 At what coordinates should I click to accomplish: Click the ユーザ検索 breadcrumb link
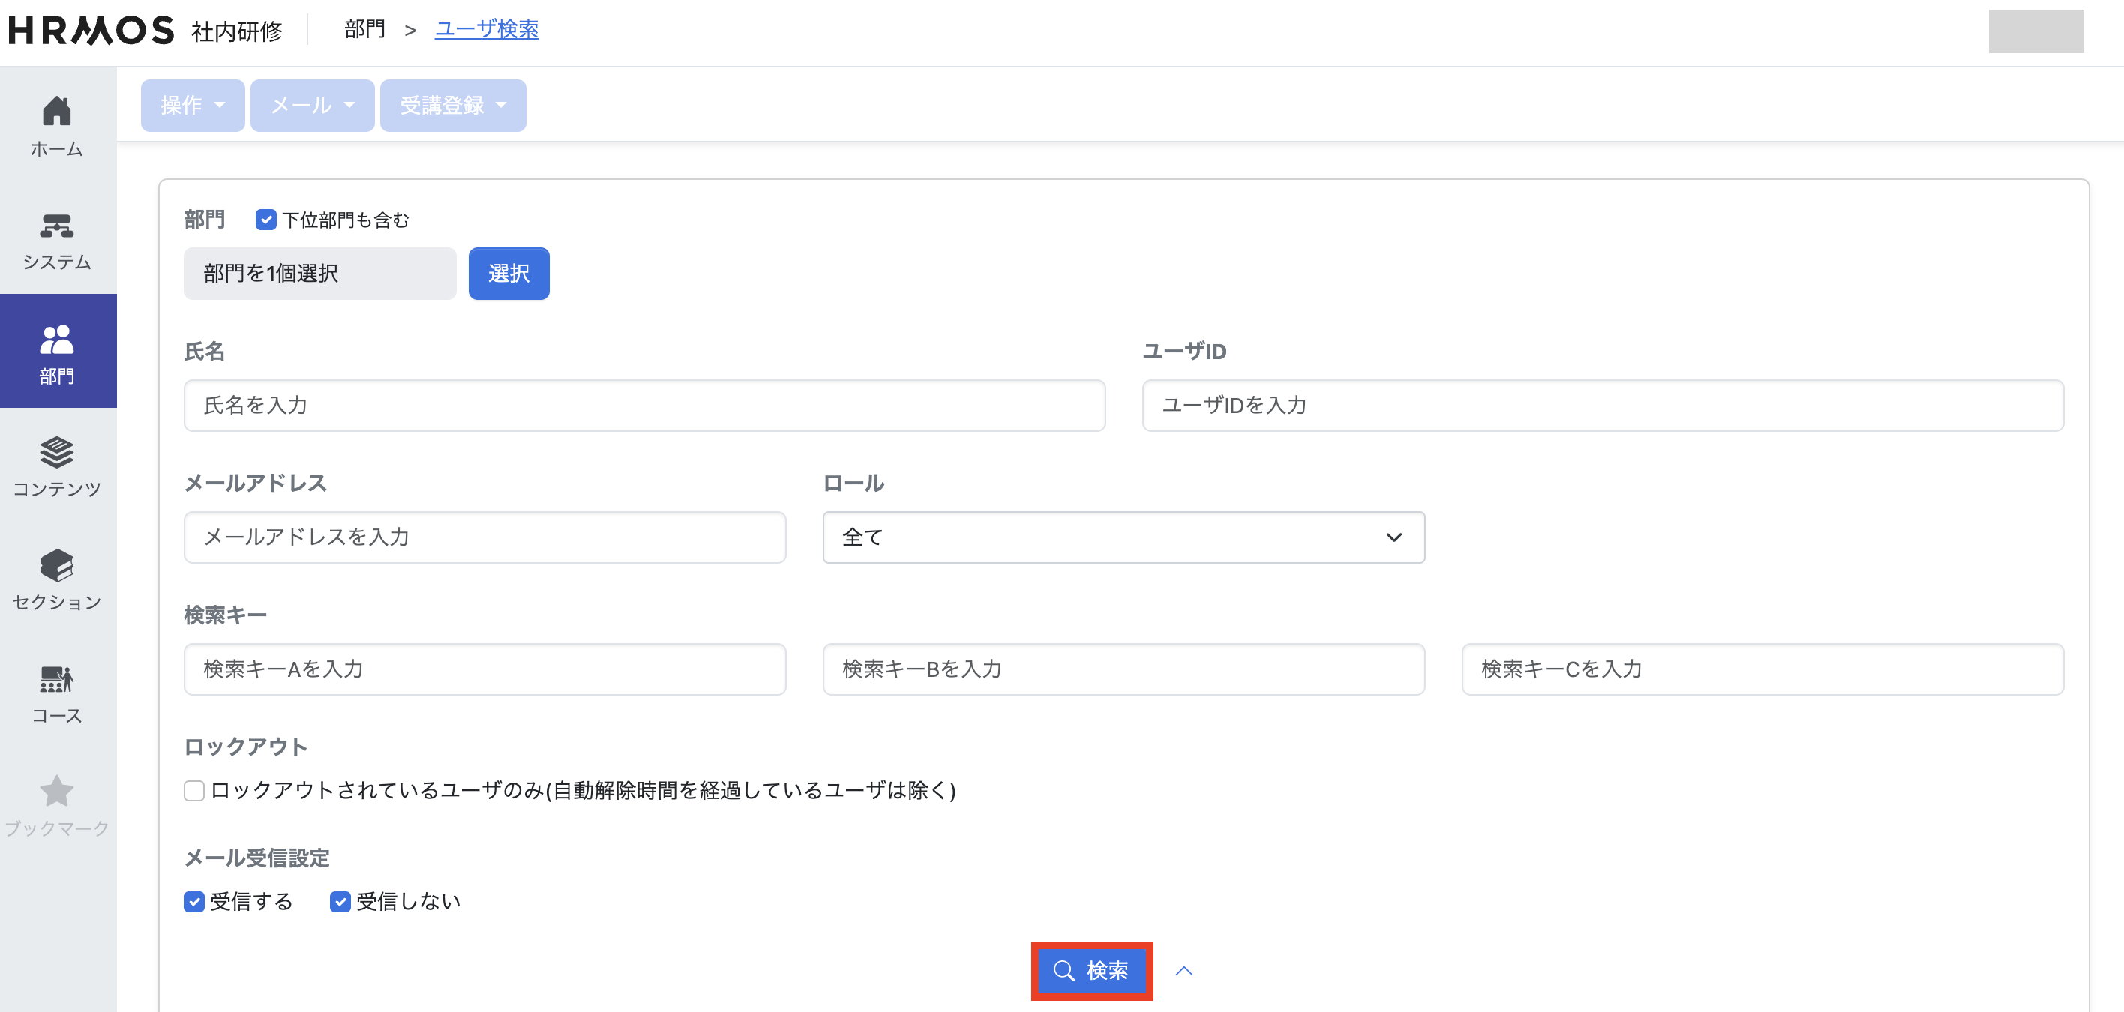487,30
